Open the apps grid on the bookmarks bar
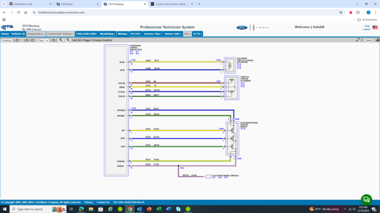380x213 pixels. click(4, 20)
